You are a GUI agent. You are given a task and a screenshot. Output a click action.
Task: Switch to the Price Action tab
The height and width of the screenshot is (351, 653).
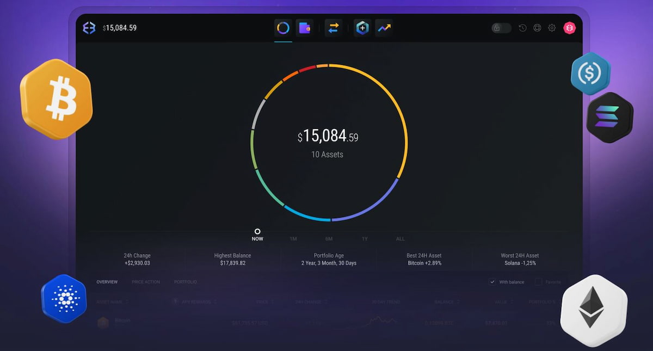[146, 282]
